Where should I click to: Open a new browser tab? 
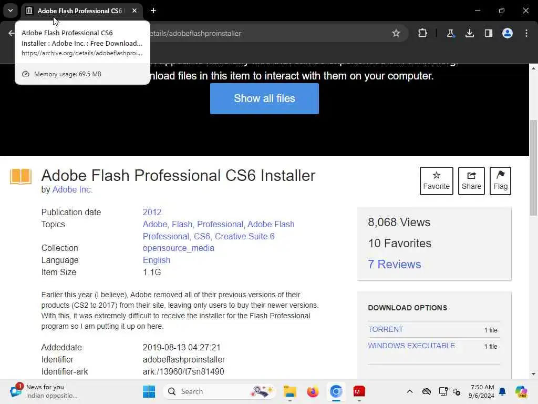point(153,11)
